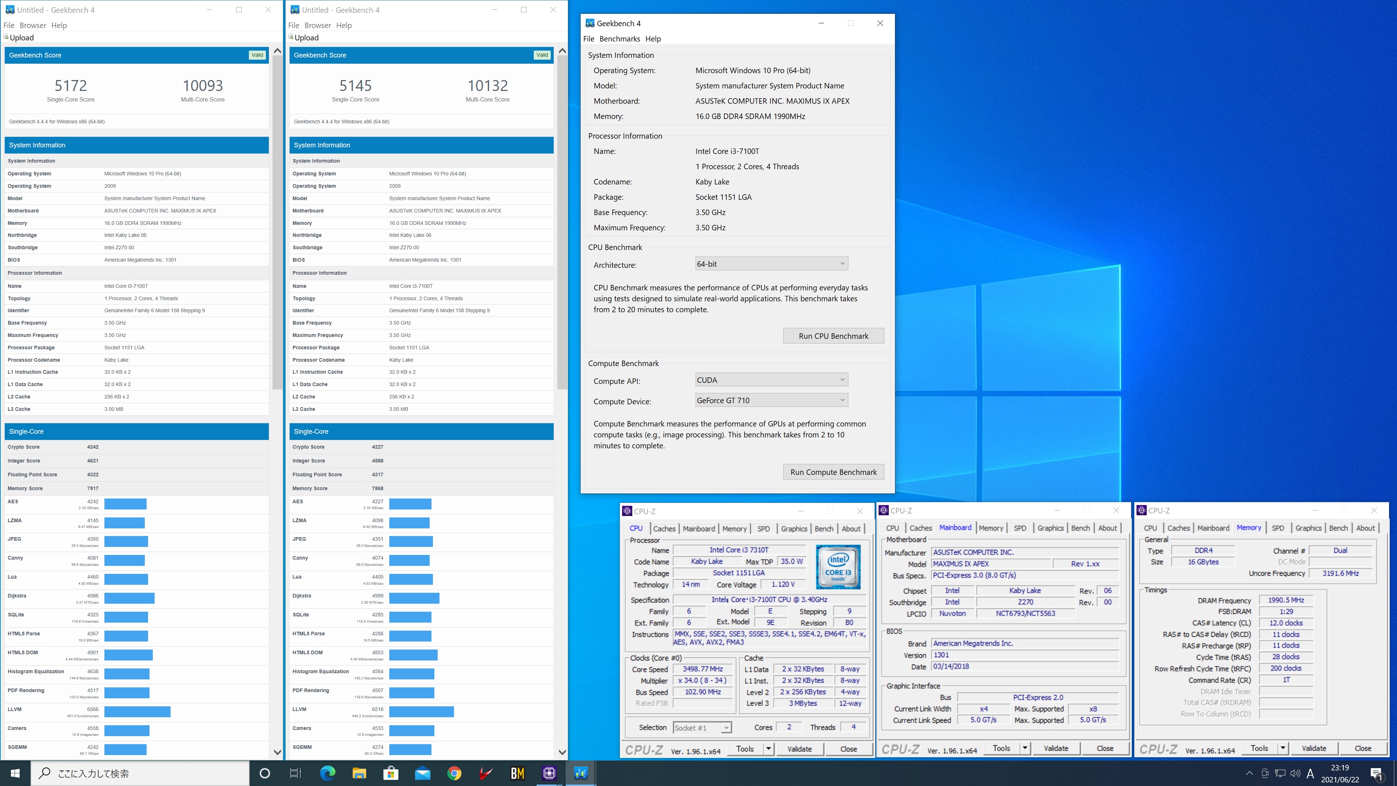1397x786 pixels.
Task: Switch to CPU-Z via taskbar icon
Action: (549, 773)
